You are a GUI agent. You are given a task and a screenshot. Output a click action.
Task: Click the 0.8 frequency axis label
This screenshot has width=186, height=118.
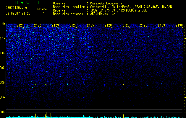(x=3, y=83)
